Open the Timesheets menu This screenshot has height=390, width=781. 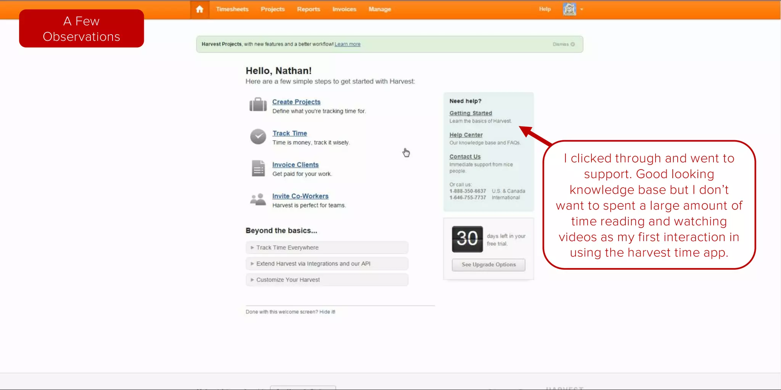pos(232,9)
